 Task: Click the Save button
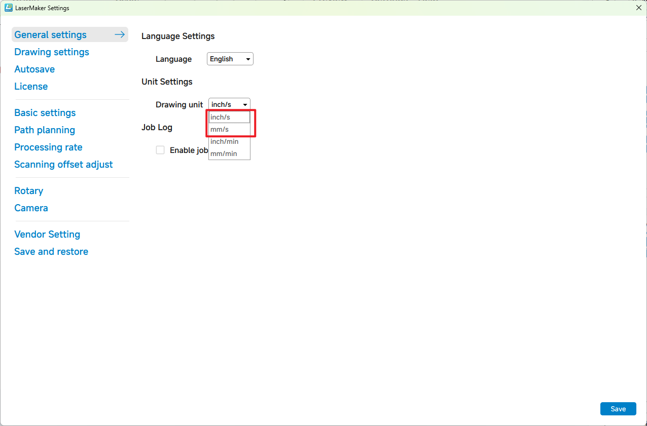coord(618,409)
